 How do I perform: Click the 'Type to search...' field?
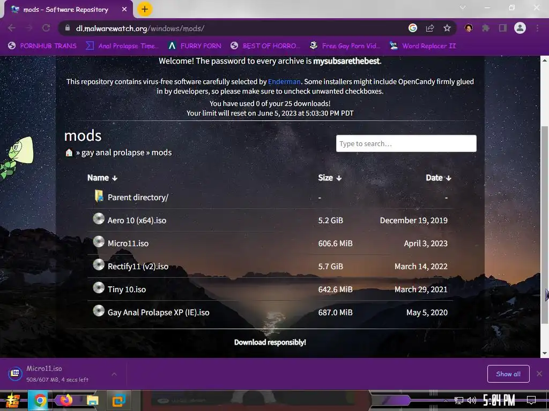click(x=406, y=143)
